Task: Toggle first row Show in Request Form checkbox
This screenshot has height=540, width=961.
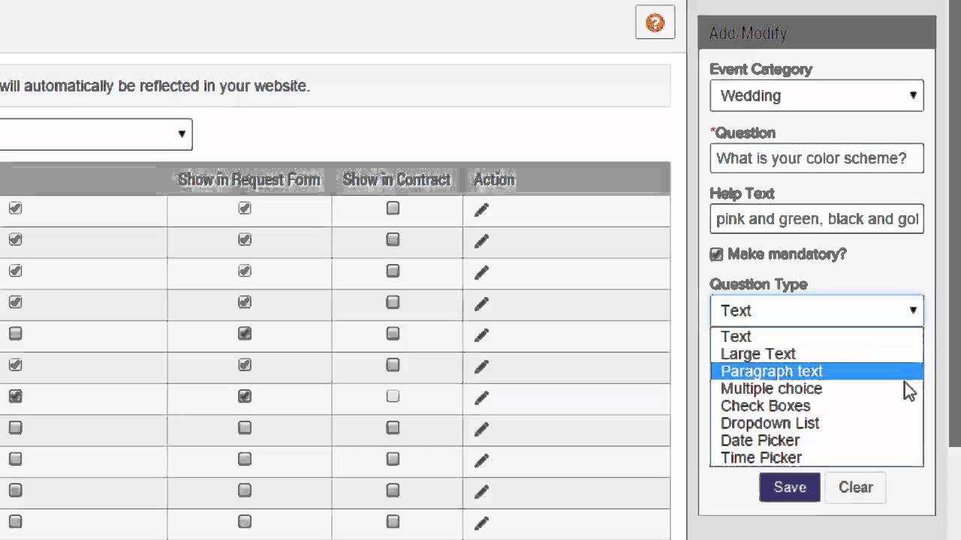Action: pyautogui.click(x=245, y=208)
